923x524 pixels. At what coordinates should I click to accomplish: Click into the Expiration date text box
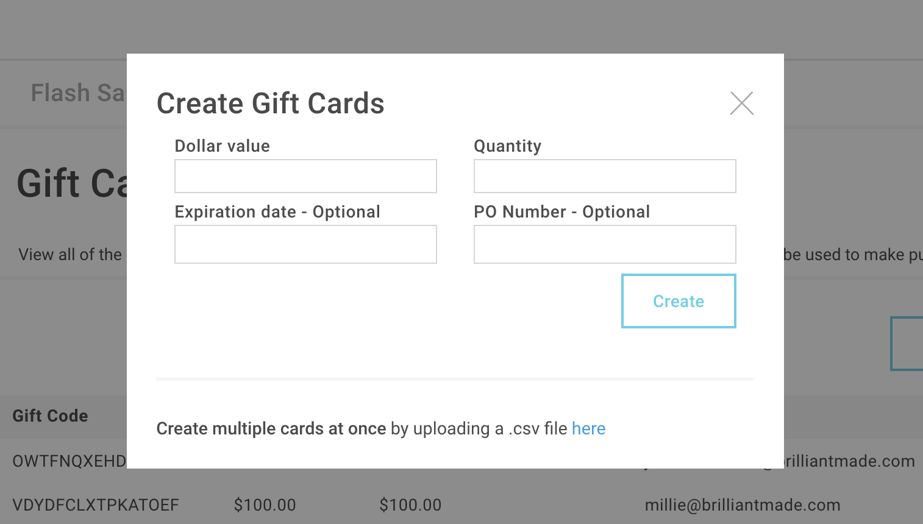pyautogui.click(x=305, y=244)
